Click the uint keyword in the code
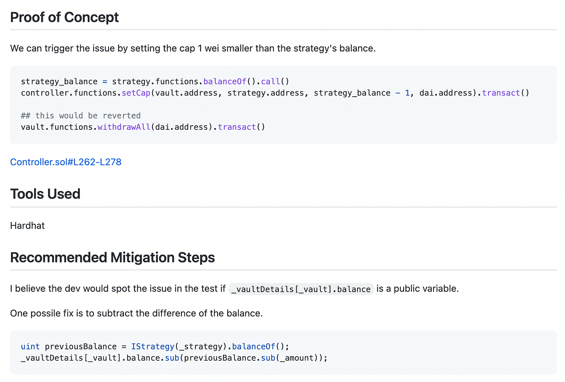 click(30, 347)
